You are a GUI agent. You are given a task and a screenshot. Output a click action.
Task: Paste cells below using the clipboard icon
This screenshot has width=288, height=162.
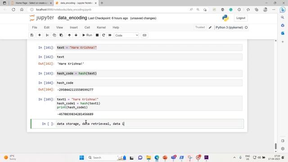coord(61,35)
